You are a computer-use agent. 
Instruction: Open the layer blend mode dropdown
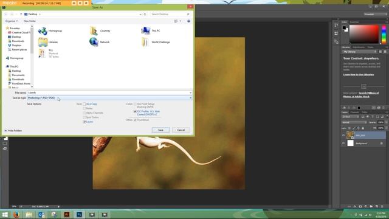pyautogui.click(x=354, y=122)
